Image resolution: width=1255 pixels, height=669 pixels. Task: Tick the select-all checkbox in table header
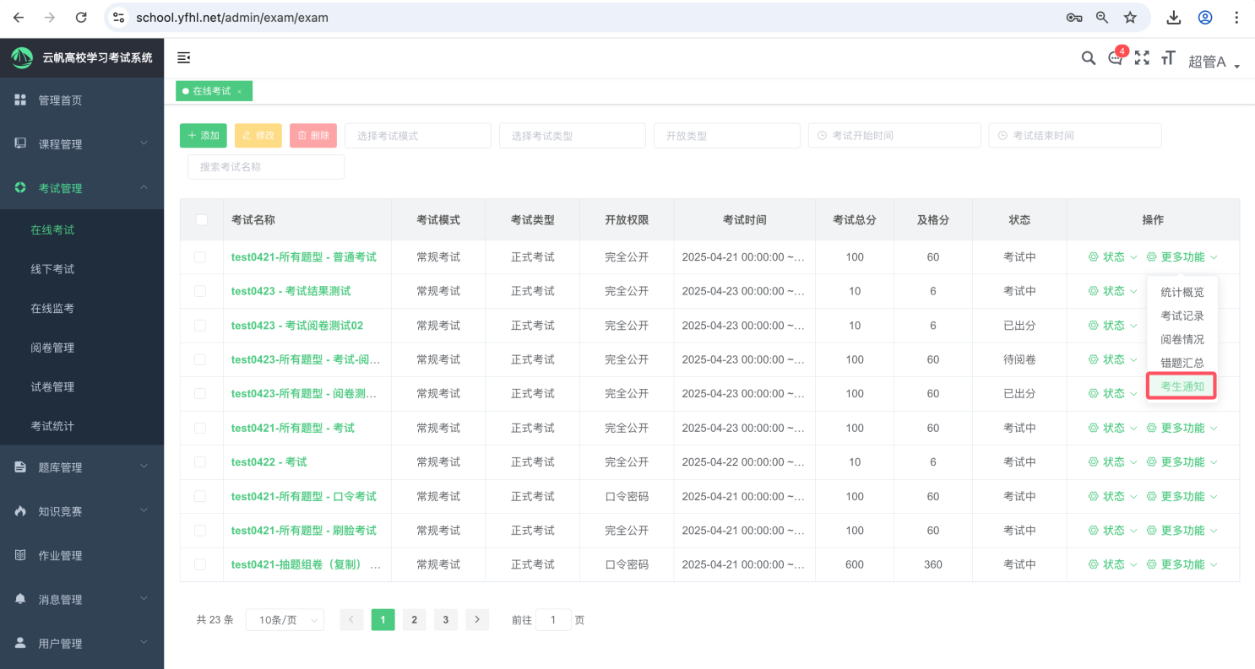tap(201, 219)
